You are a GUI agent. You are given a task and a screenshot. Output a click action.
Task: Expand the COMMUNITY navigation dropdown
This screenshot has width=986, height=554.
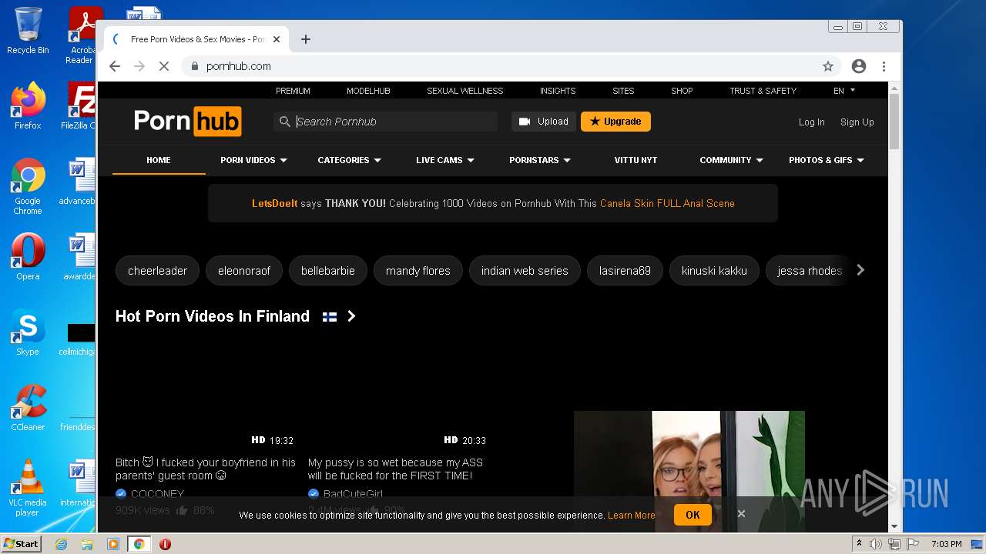coord(731,160)
